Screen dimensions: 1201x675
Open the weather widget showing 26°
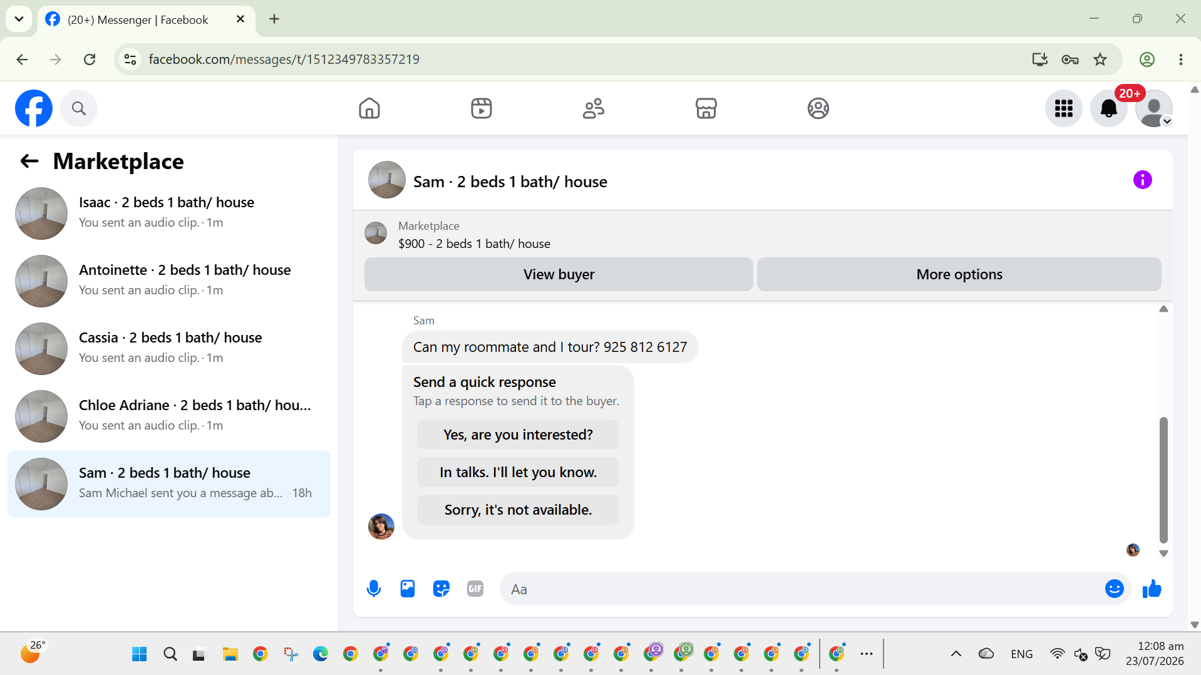(x=33, y=652)
